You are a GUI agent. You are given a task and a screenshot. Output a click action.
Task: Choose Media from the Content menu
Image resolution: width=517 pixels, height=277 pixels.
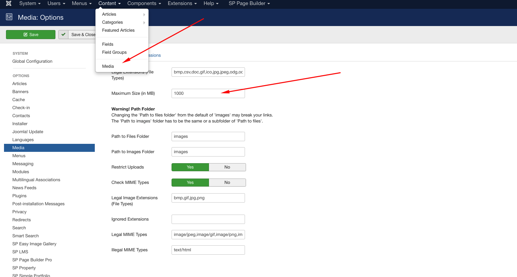(108, 66)
